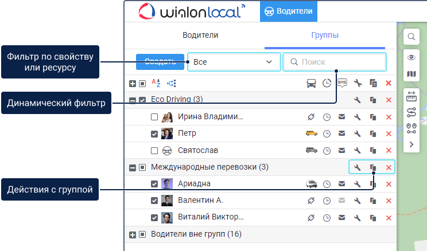Expand all groups with header plus icon
The image size is (427, 251).
pyautogui.click(x=133, y=84)
